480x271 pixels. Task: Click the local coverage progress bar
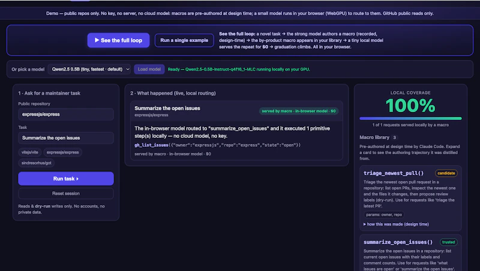point(410,118)
